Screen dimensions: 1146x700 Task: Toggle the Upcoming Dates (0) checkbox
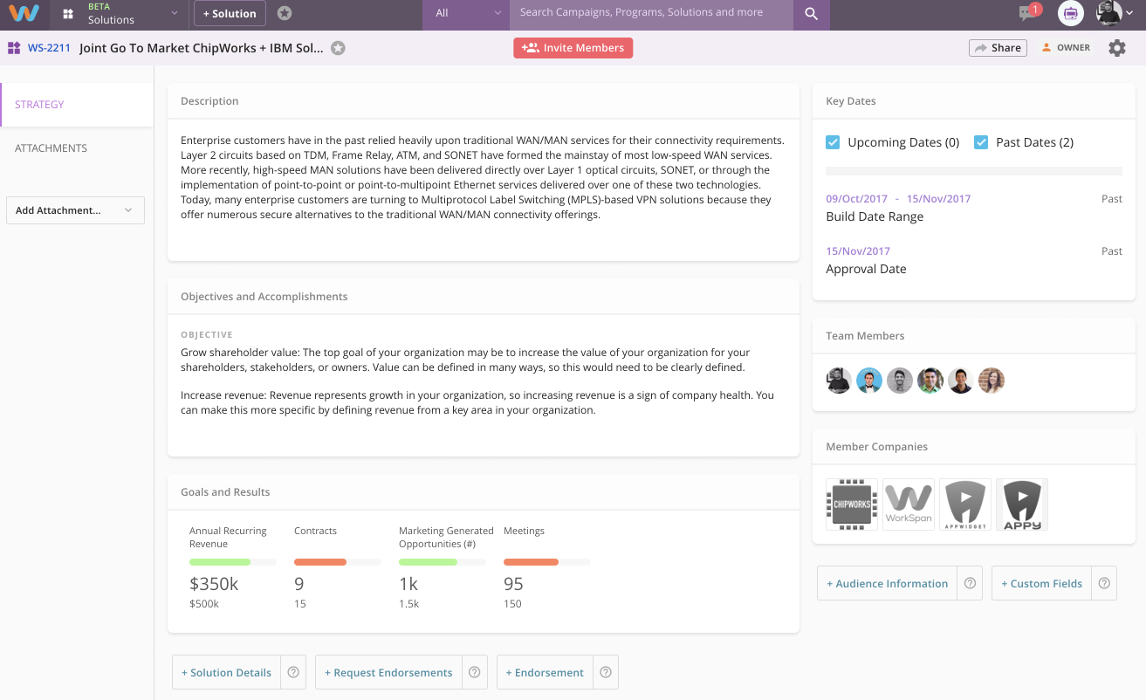pyautogui.click(x=832, y=141)
